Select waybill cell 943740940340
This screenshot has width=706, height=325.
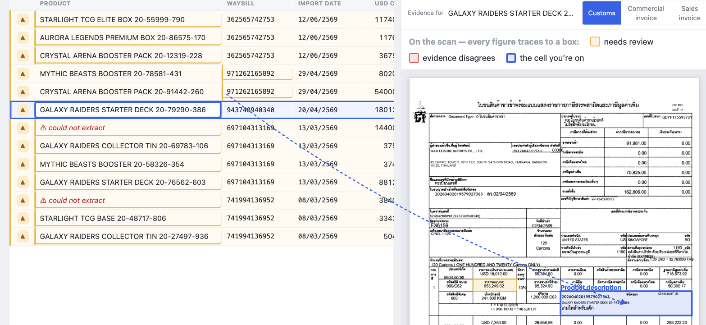click(257, 110)
